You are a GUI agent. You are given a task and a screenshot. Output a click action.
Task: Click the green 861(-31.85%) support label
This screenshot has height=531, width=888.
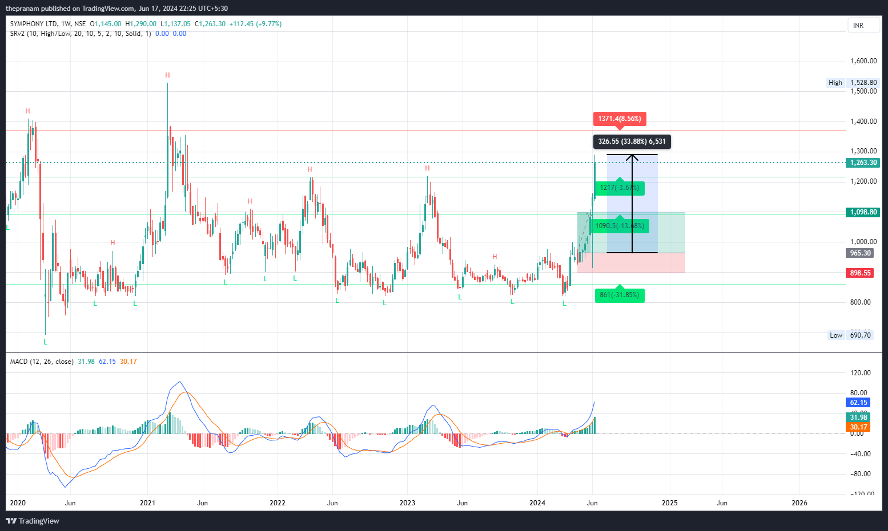click(x=620, y=295)
